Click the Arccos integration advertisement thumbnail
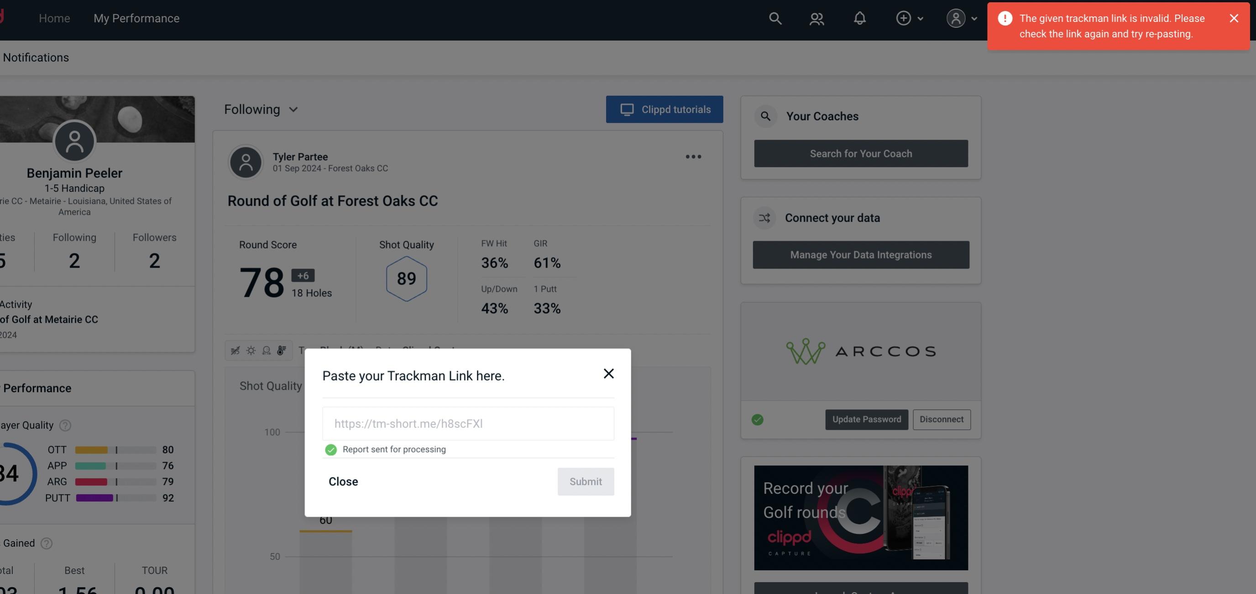The image size is (1256, 594). tap(861, 351)
